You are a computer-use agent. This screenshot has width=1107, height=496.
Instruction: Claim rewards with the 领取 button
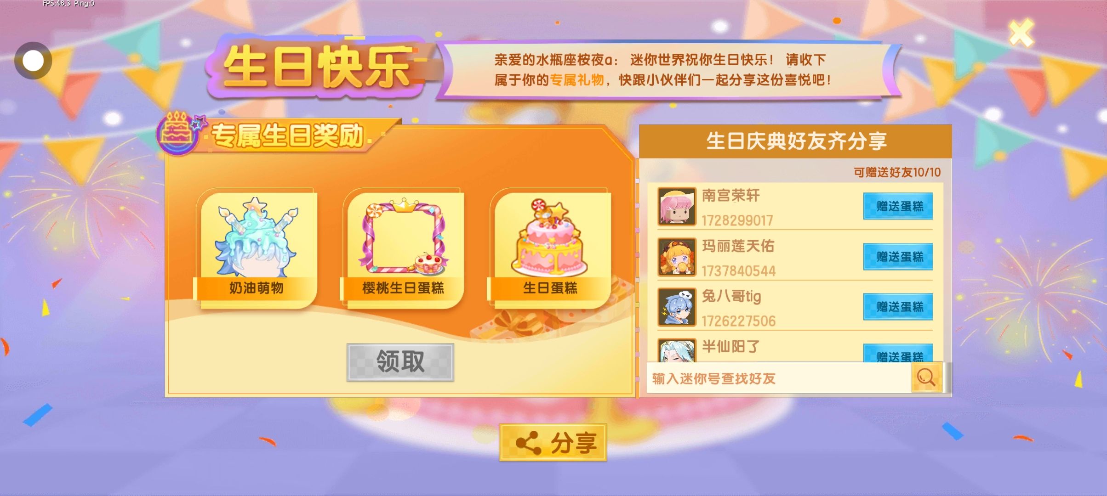point(400,362)
